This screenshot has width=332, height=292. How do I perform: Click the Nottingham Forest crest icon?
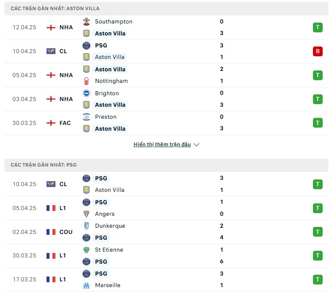pyautogui.click(x=86, y=81)
